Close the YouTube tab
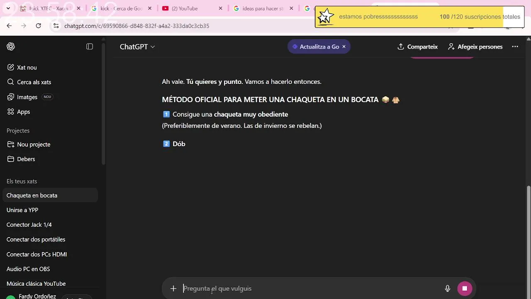Image resolution: width=531 pixels, height=299 pixels. 220,8
